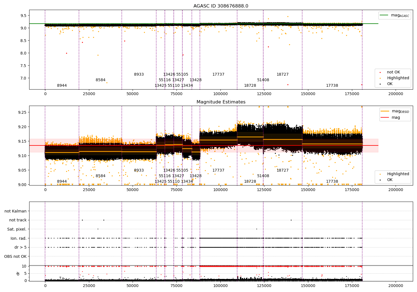Click OBSID label 55105 in top plot
This screenshot has width=417, height=292.
click(182, 75)
